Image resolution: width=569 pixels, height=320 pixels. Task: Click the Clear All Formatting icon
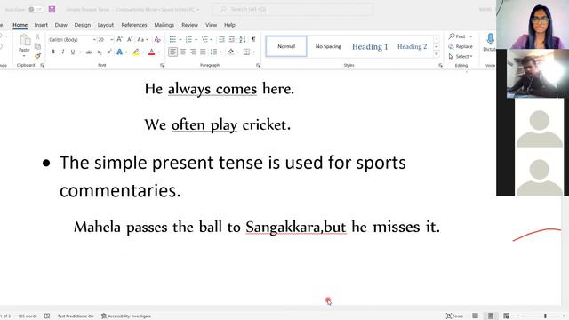point(157,39)
